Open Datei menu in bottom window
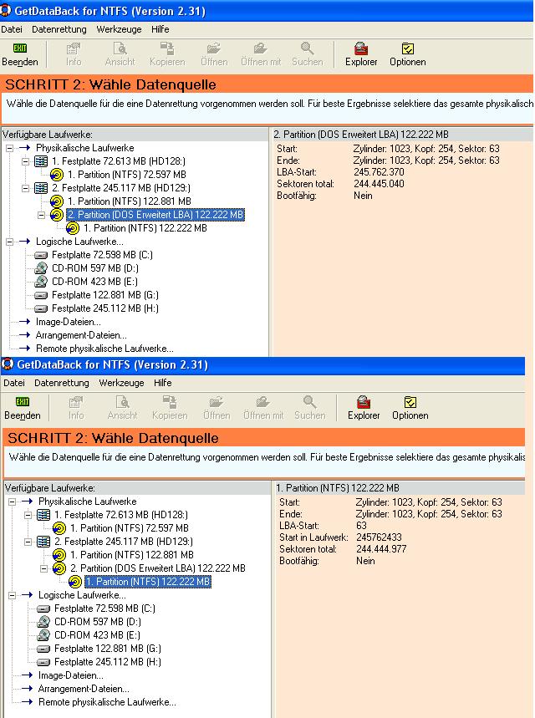The width and height of the screenshot is (535, 718). coord(13,383)
